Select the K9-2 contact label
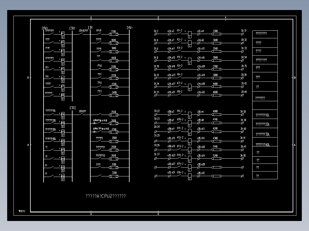Viewport: 309px width, 231px height. click(x=180, y=111)
